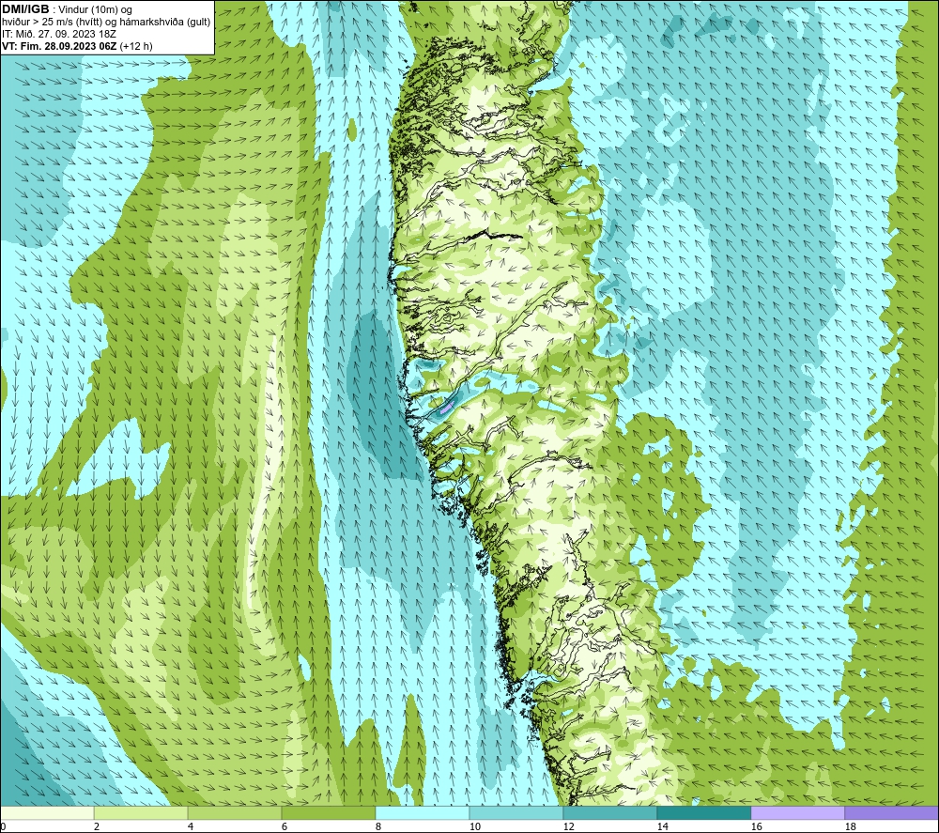The width and height of the screenshot is (939, 833).
Task: Click the 'VT: Fim. 28.09.2023 06Z' line
Action: coord(59,46)
